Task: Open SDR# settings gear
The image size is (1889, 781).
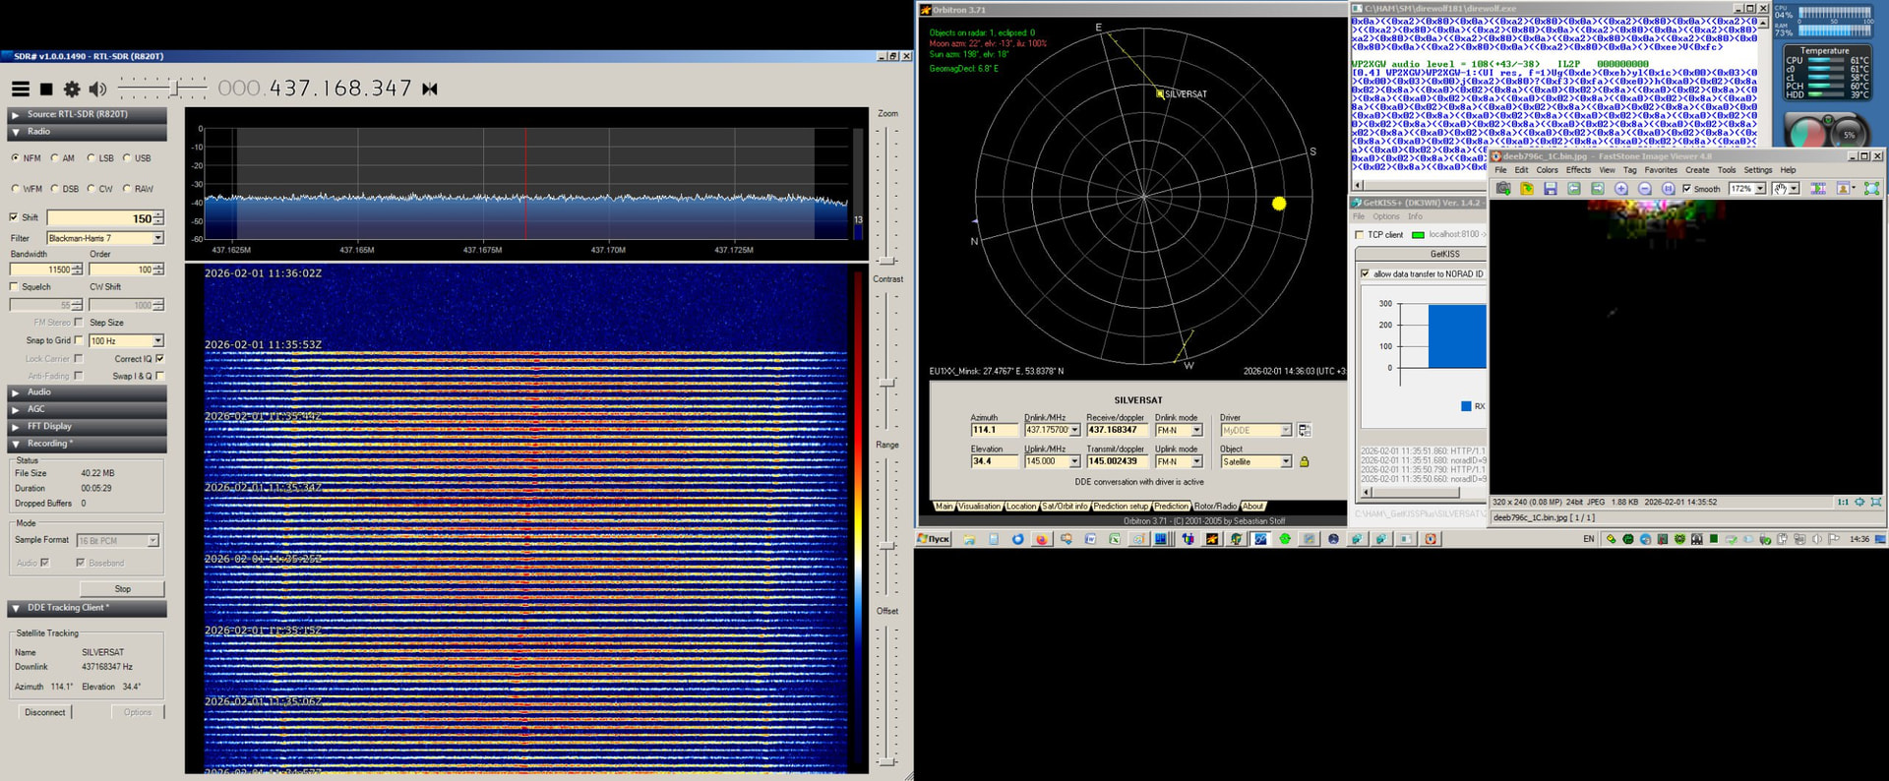Action: (72, 90)
